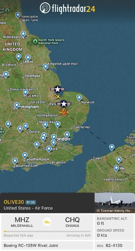Tap the airport pin near Middlesbrough

(x=23, y=34)
